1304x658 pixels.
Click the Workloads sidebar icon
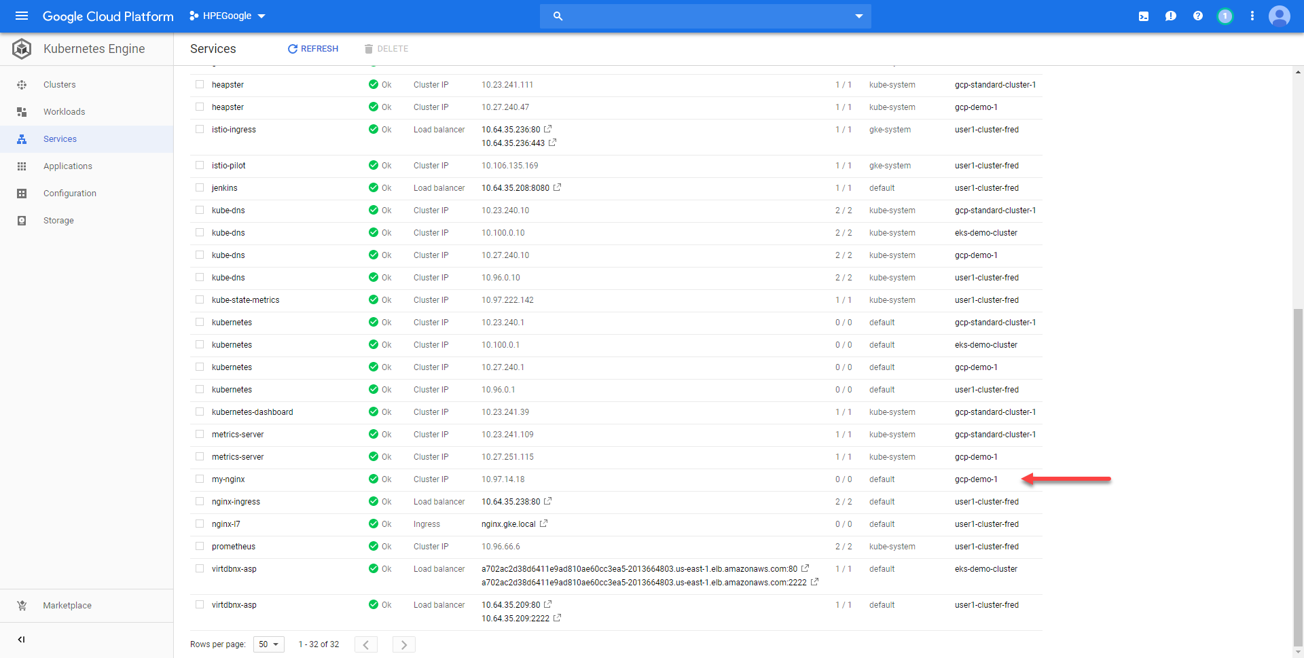point(22,112)
